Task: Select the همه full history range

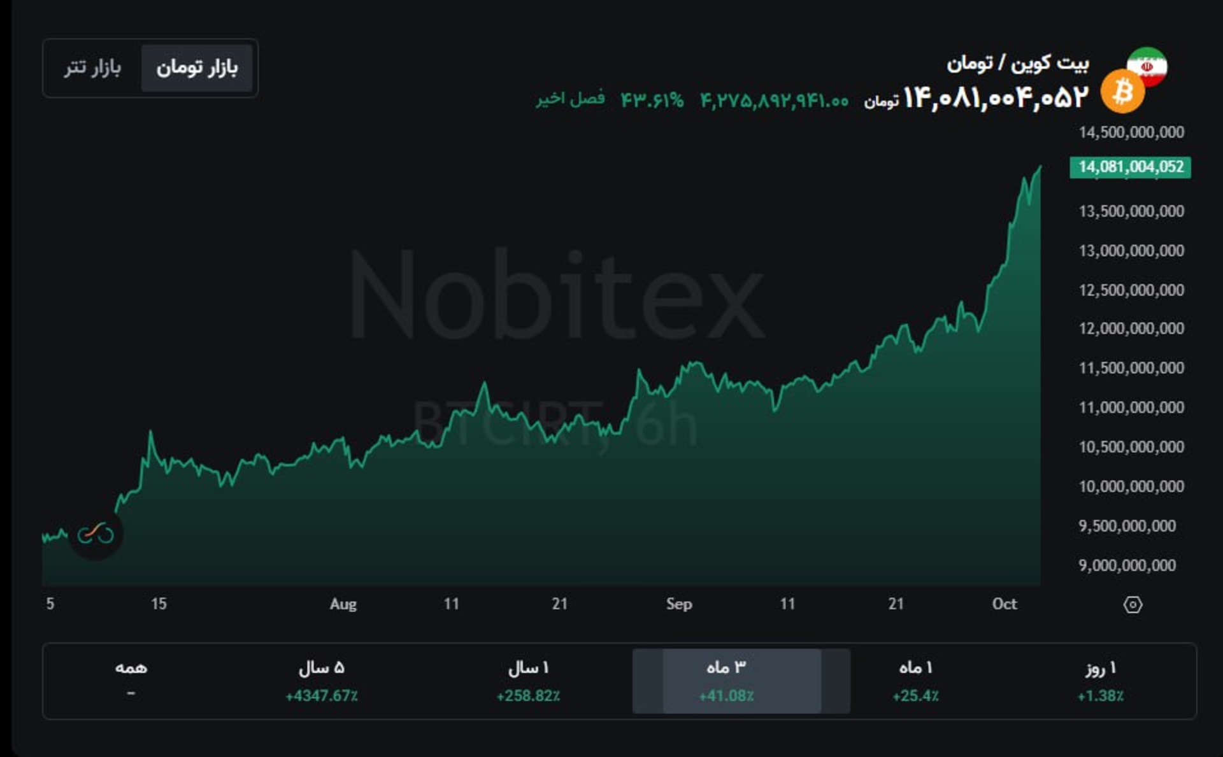Action: point(131,677)
